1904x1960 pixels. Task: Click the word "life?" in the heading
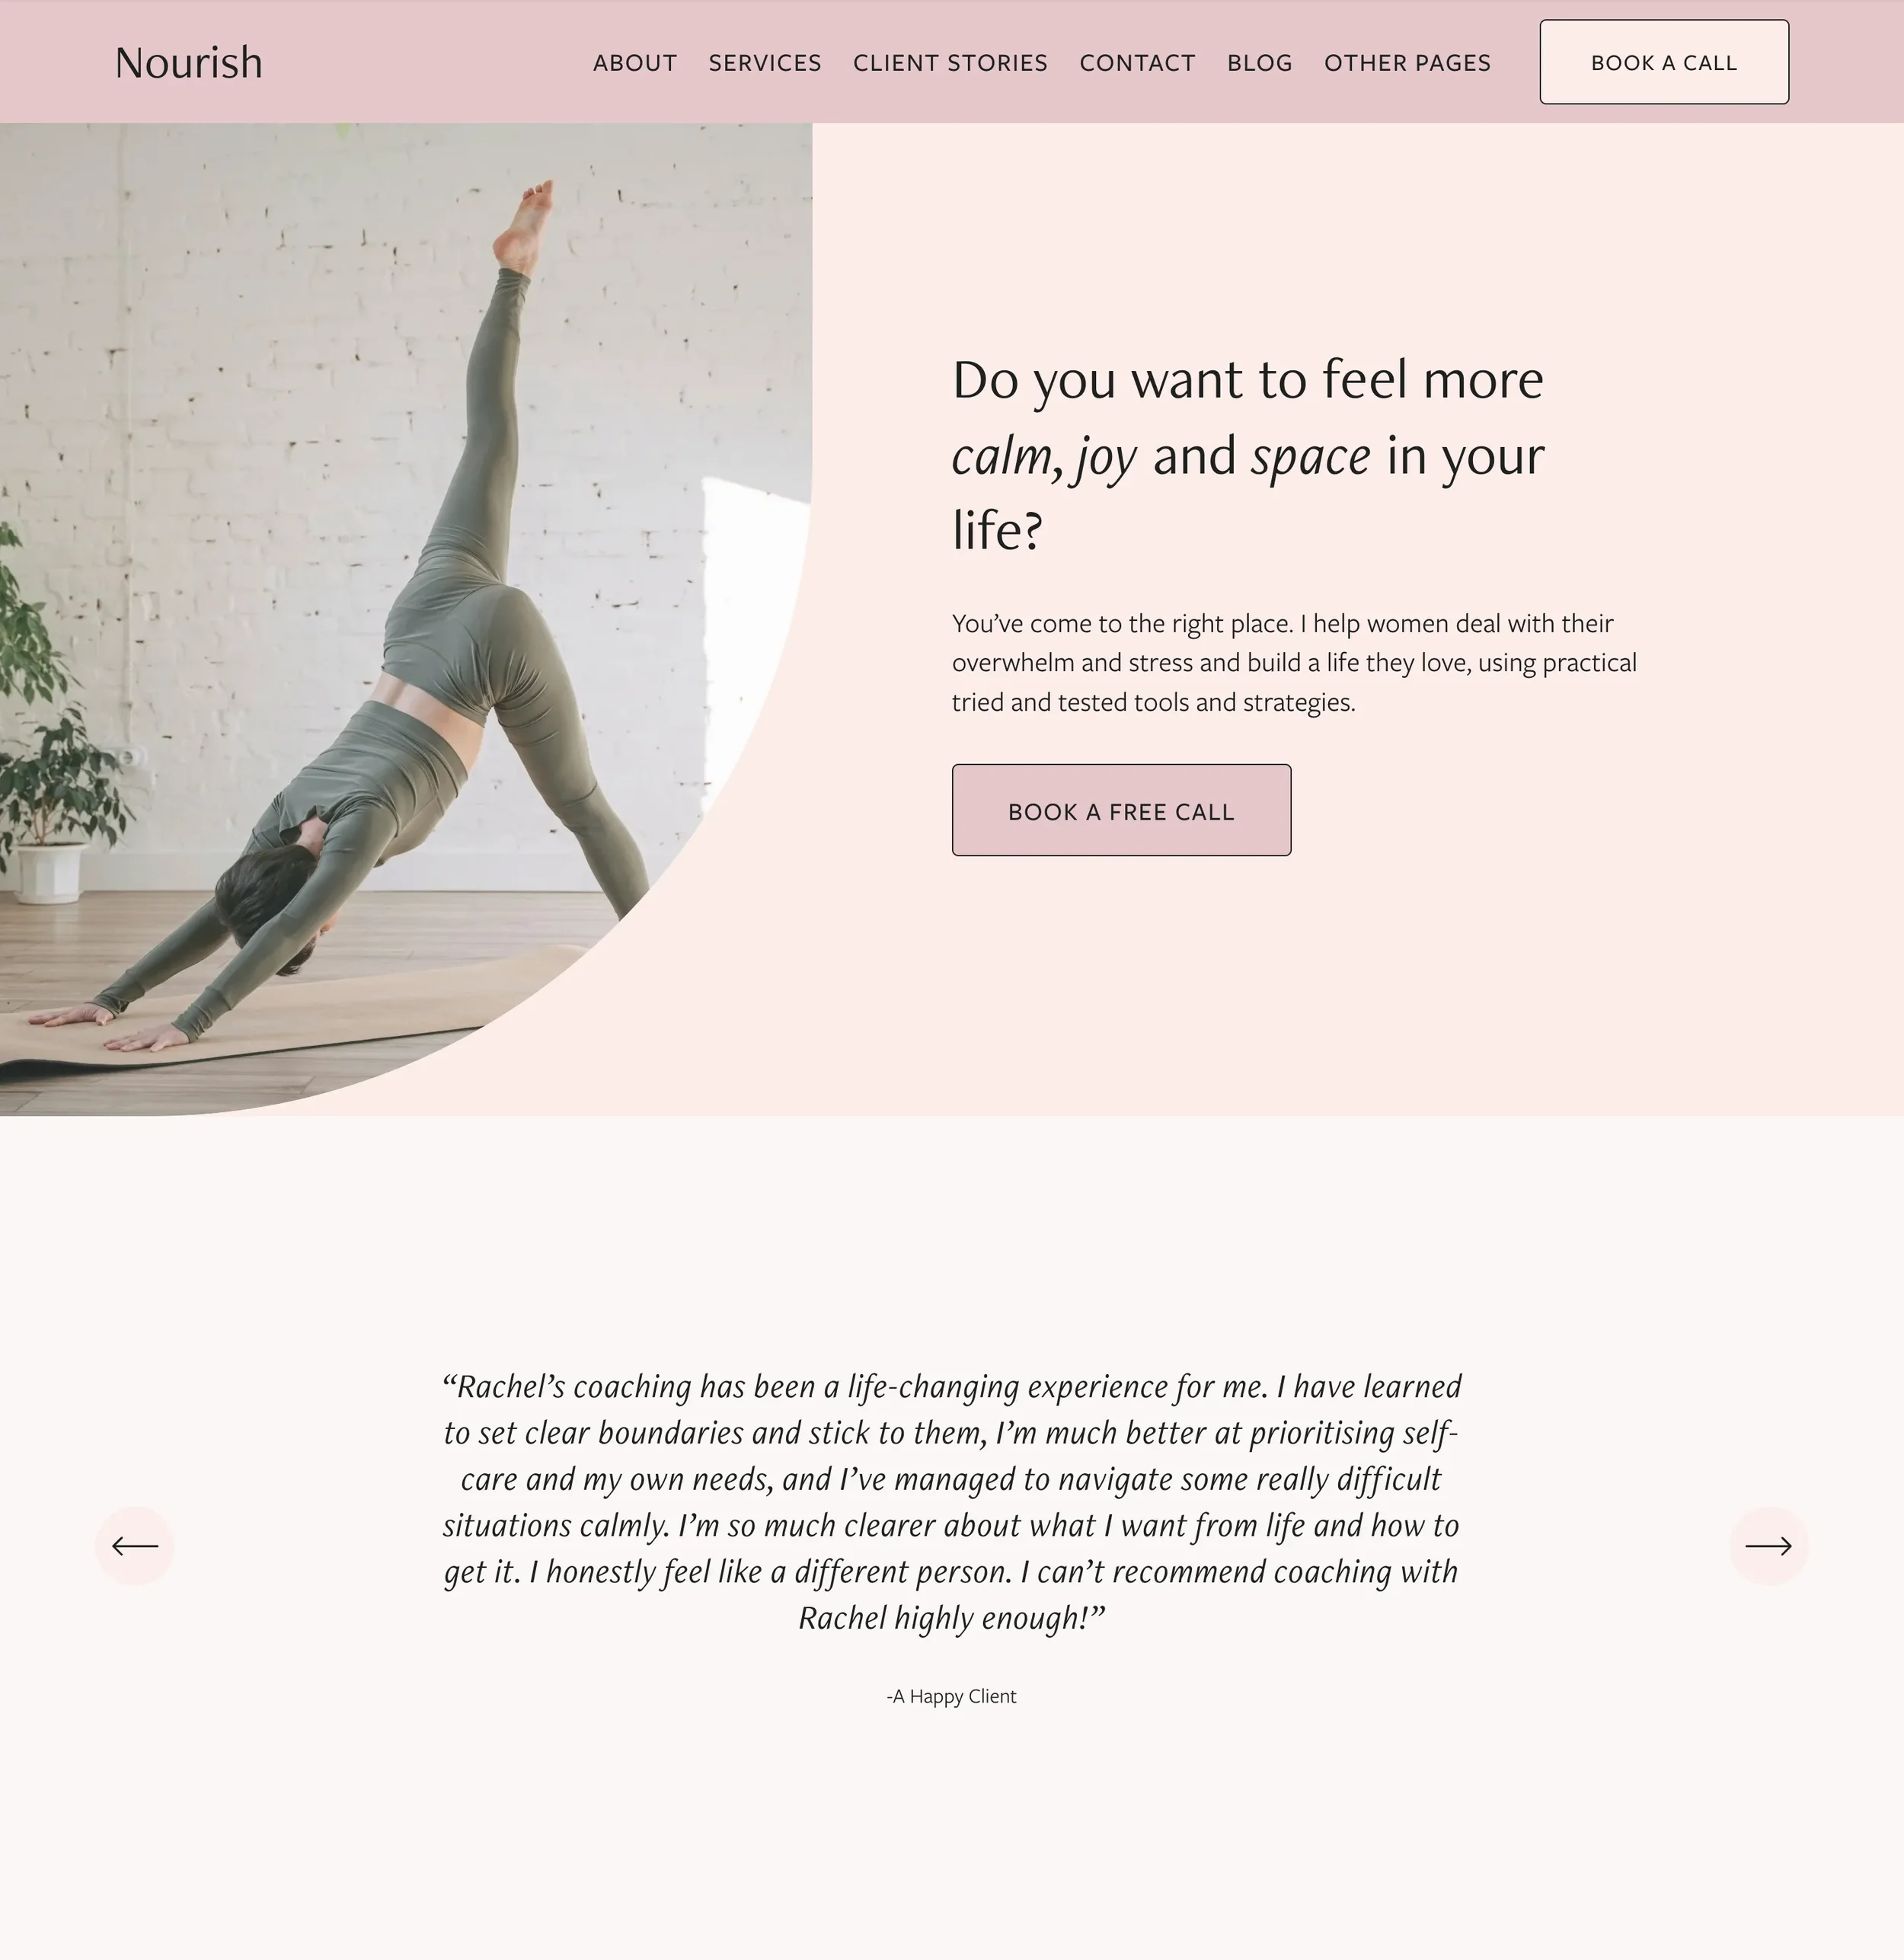click(x=997, y=530)
